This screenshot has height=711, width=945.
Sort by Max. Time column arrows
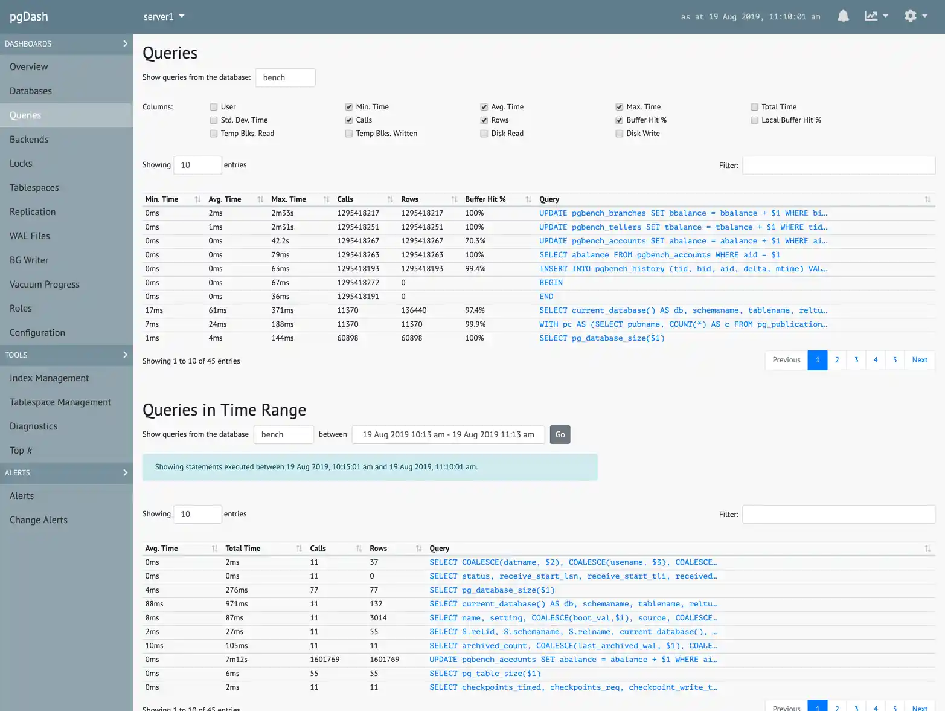pos(326,199)
